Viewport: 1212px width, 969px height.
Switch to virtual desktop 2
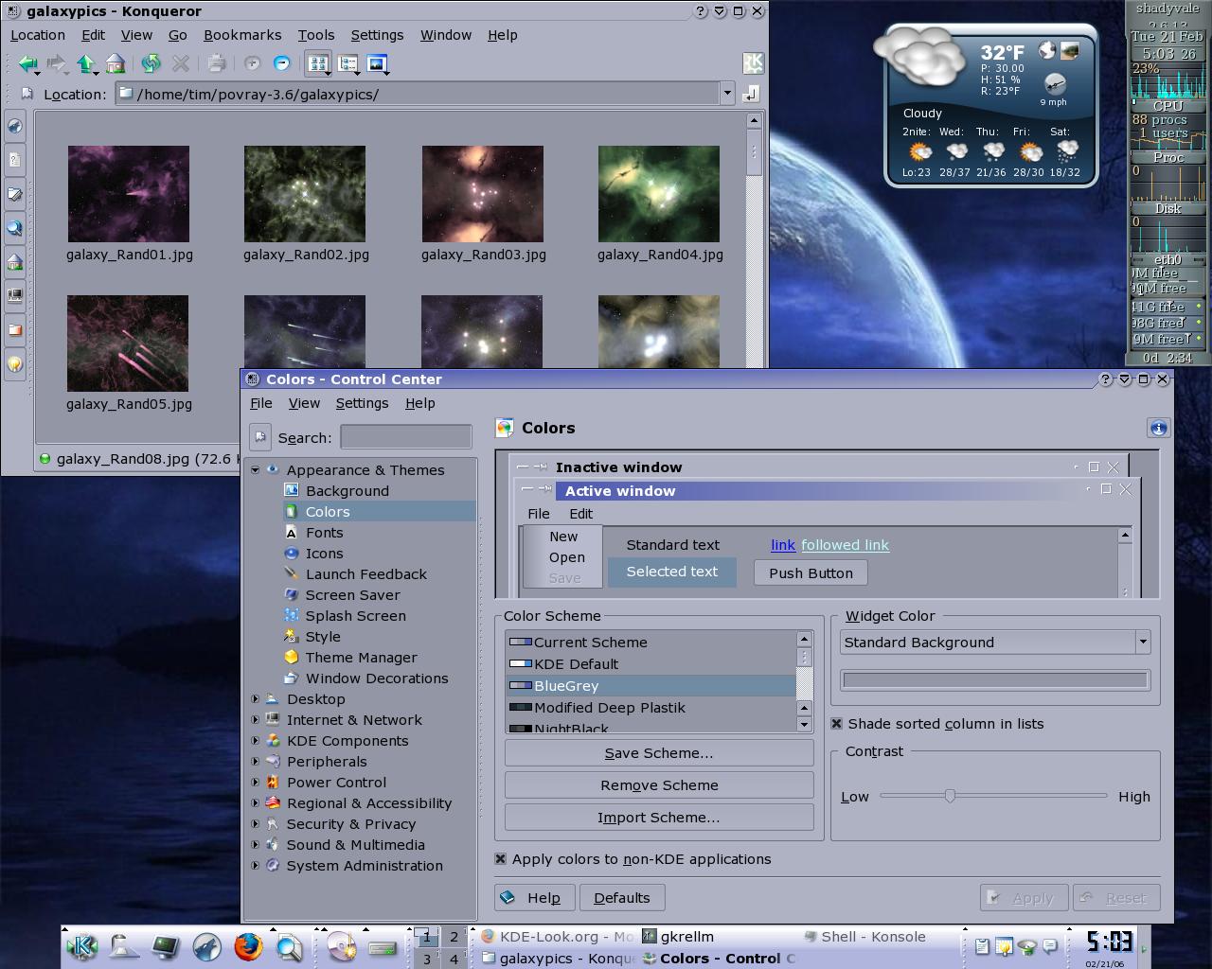click(x=454, y=937)
